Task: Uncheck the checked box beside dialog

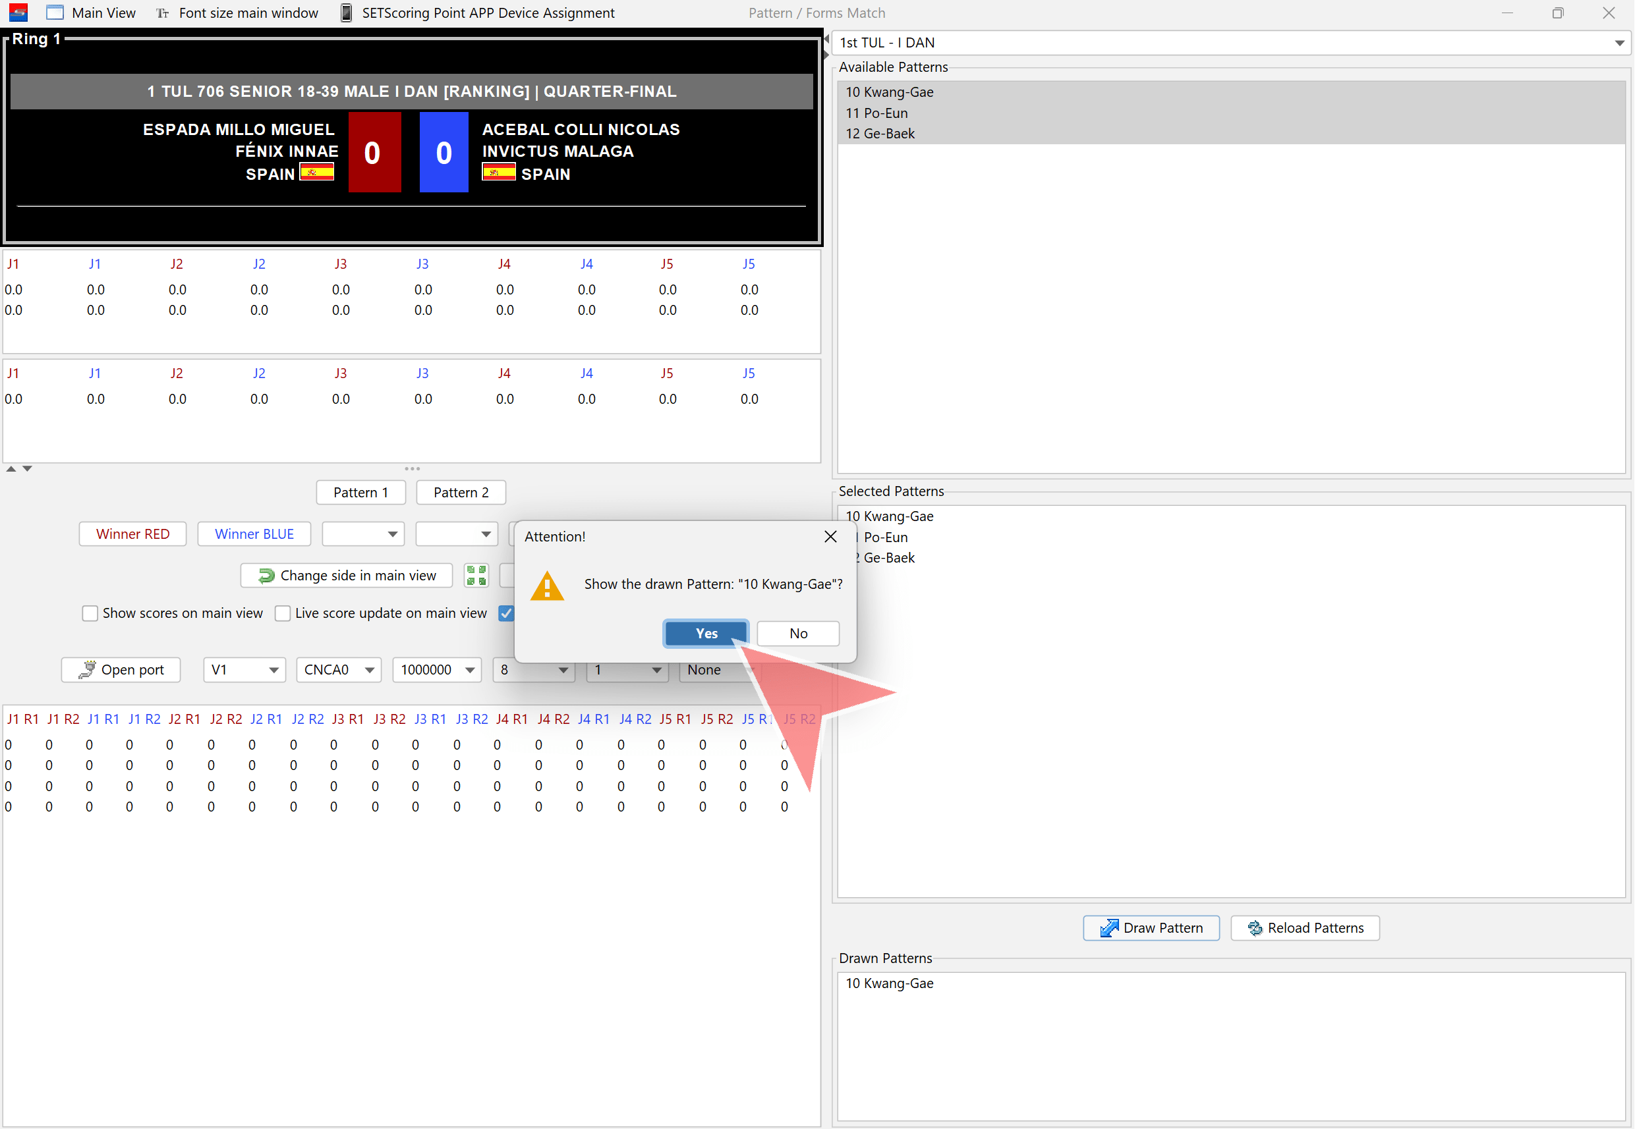Action: (505, 613)
